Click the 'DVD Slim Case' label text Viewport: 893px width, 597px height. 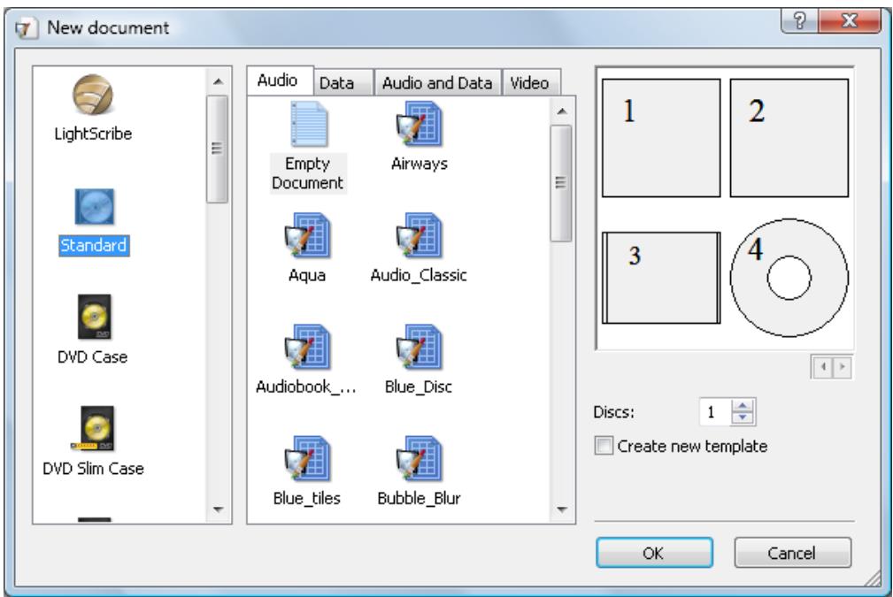[94, 469]
